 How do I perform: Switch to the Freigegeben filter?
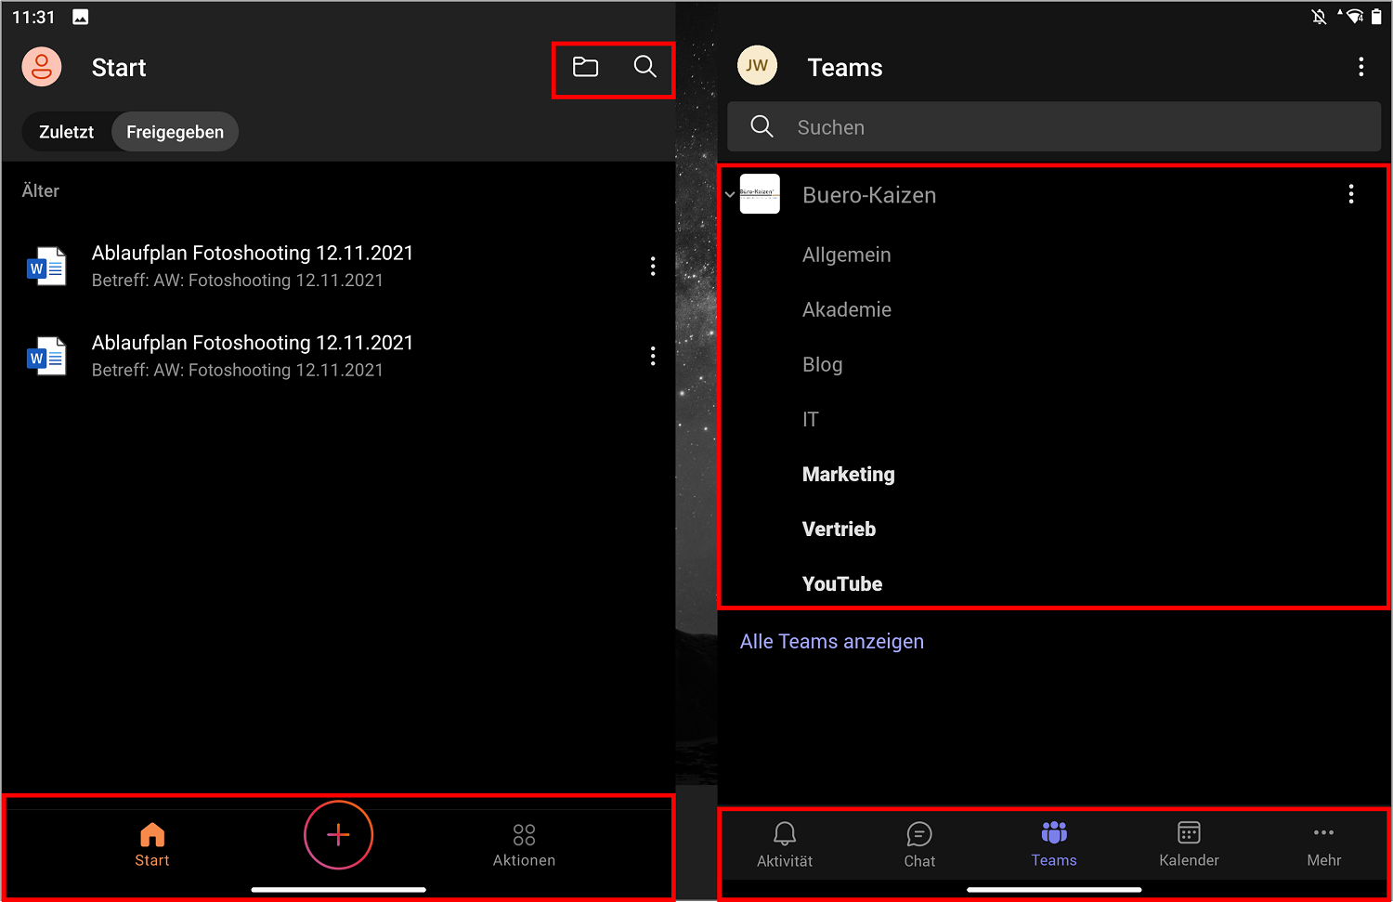pyautogui.click(x=175, y=132)
